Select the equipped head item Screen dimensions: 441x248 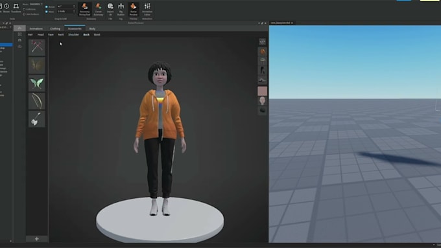pos(263,101)
